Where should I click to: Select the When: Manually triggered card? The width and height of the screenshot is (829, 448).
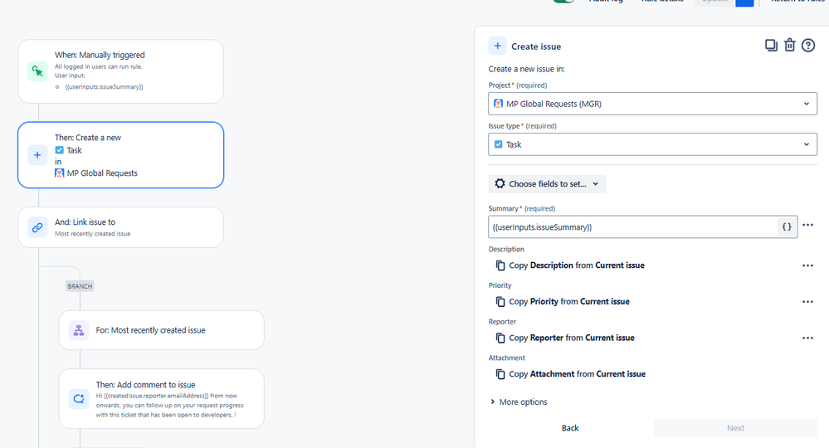pos(120,71)
